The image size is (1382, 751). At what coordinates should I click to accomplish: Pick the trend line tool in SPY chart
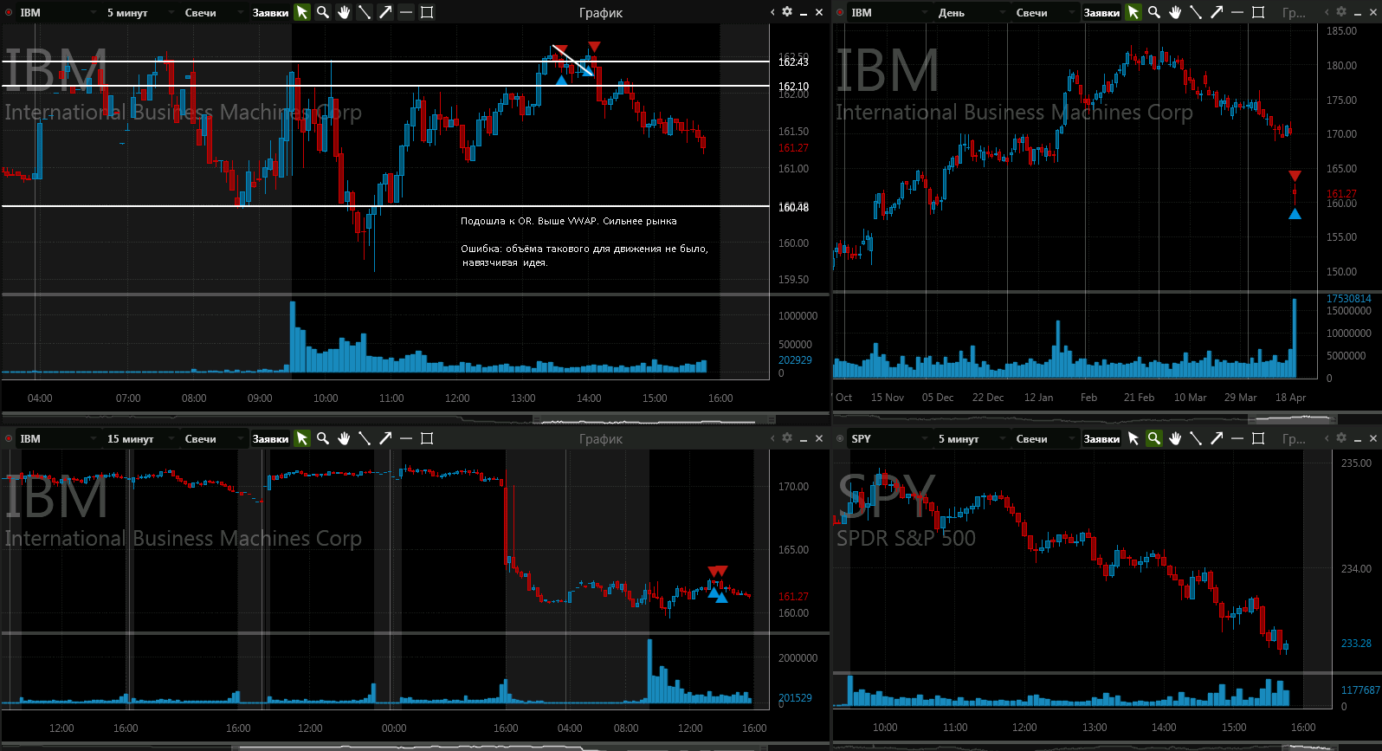[x=1196, y=438]
